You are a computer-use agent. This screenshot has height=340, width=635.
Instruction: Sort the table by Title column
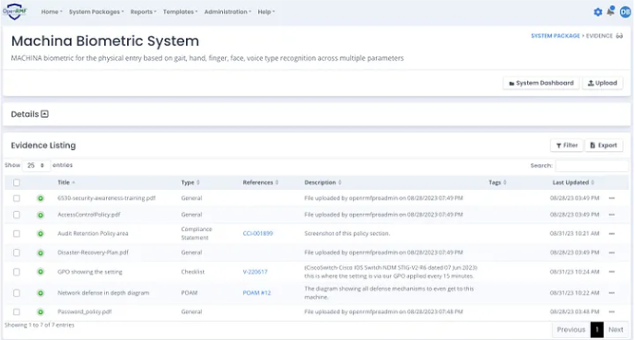coord(66,182)
